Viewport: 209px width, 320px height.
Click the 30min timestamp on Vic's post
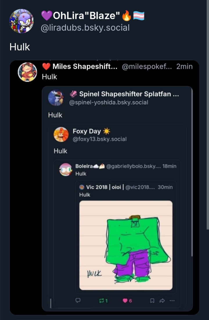point(165,187)
